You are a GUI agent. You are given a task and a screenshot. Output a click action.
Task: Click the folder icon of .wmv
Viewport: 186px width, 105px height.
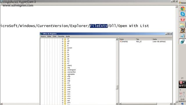65,94
